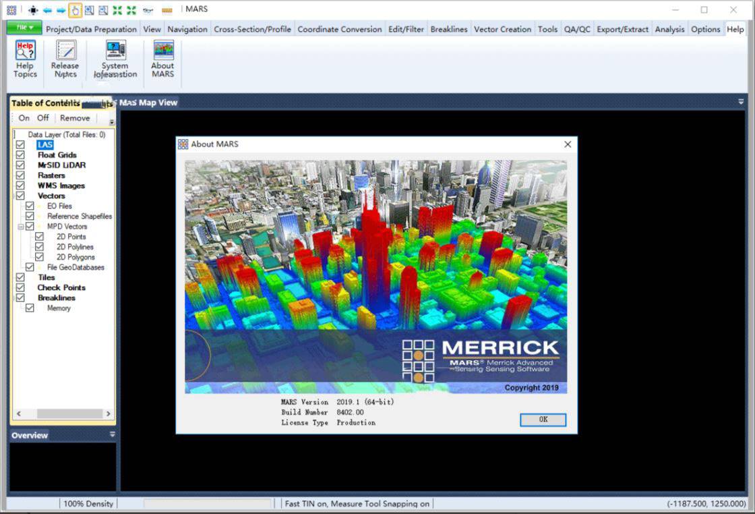This screenshot has height=514, width=755.
Task: Toggle the 2D Points checkbox
Action: pyautogui.click(x=40, y=237)
